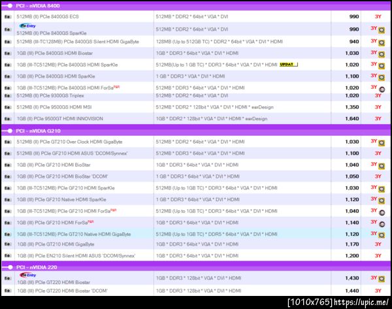Select '512MB (II) PCIe 9500GS HDMI MSI' name
Viewport: 392px width, 309px height.
click(x=54, y=107)
